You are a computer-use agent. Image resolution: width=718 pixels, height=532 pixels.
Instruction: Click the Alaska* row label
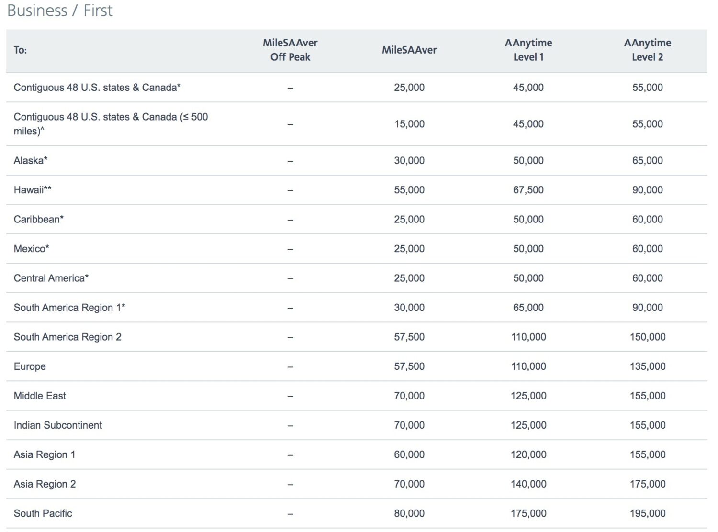30,160
